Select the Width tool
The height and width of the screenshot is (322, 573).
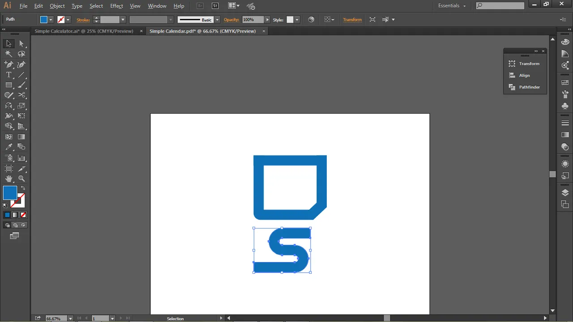click(9, 116)
